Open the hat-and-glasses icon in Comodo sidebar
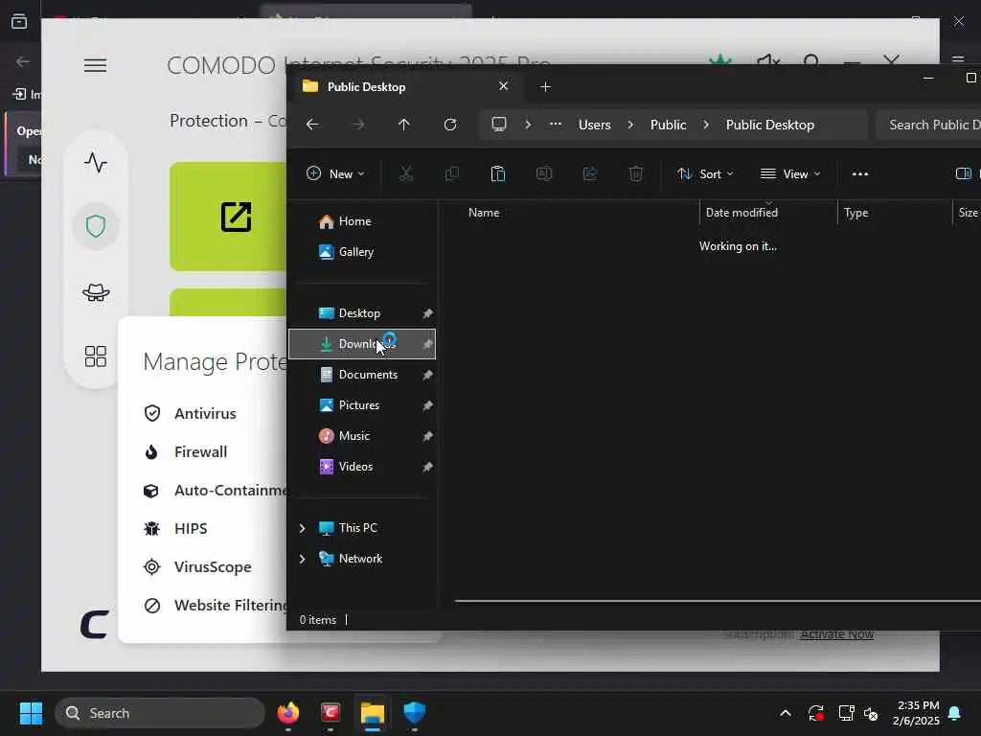981x736 pixels. (x=96, y=291)
